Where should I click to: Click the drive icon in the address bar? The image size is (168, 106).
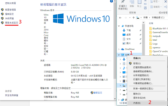tap(138, 18)
